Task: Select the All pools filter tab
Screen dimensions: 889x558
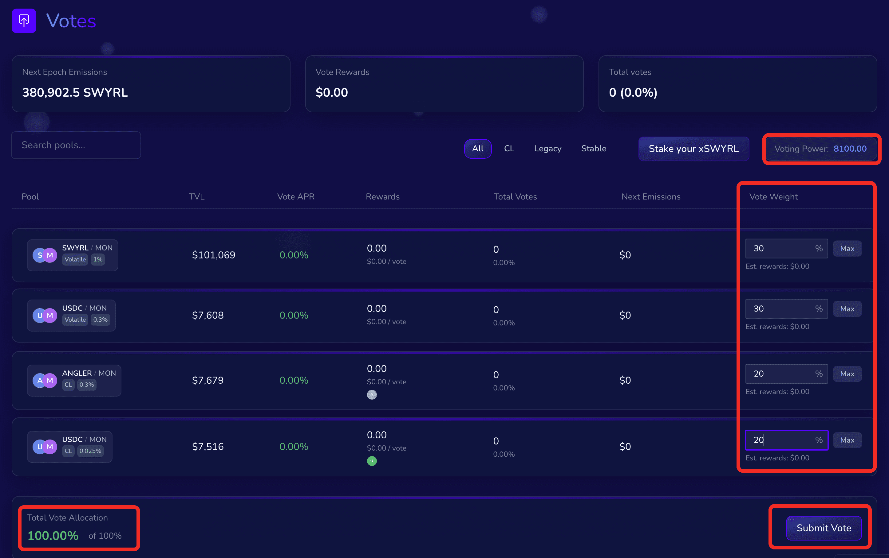Action: pos(477,149)
